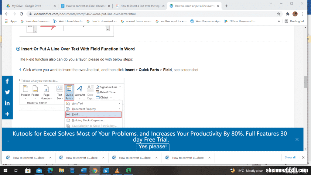The height and width of the screenshot is (175, 311).
Task: Open 'Offline Thesaurus D...' bookmark
Action: tap(240, 21)
